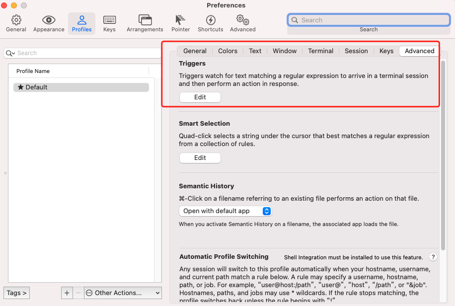
Task: Click Edit button under Triggers
Action: [x=200, y=97]
